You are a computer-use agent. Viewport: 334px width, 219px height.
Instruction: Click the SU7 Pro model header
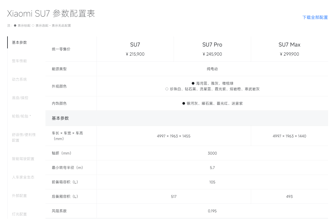click(x=212, y=45)
